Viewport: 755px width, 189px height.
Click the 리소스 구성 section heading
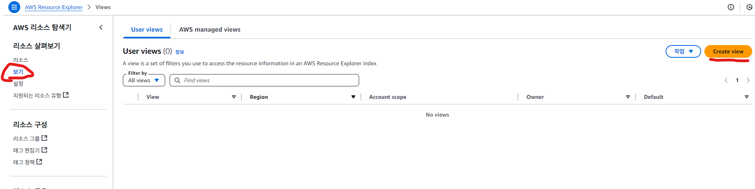pos(30,125)
